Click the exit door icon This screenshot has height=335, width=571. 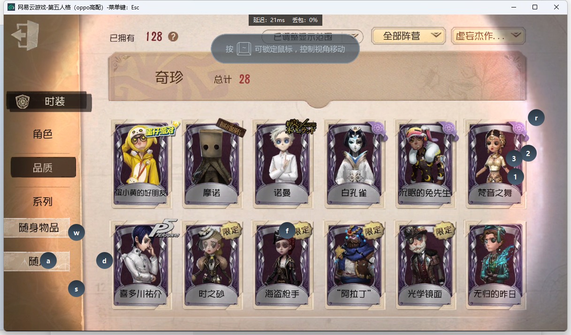(25, 36)
